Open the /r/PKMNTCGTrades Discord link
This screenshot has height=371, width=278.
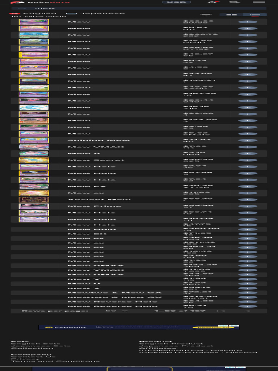[198, 352]
